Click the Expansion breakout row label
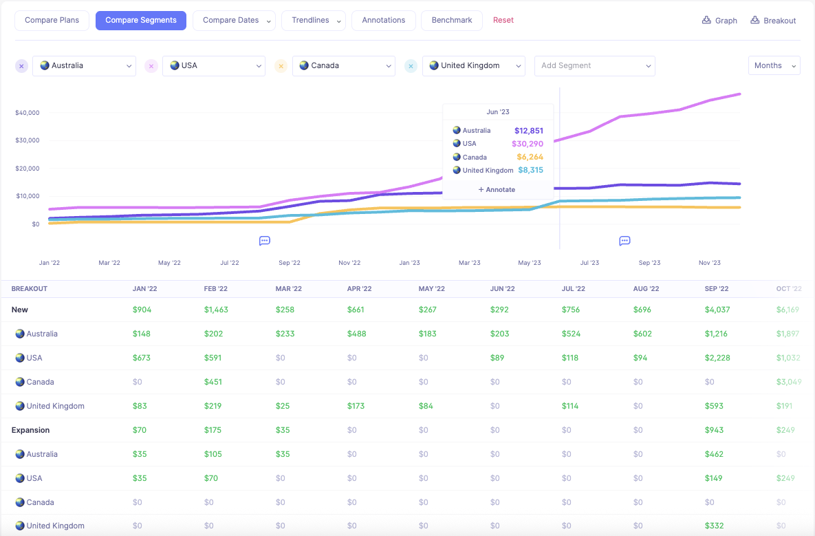The image size is (815, 536). click(31, 431)
